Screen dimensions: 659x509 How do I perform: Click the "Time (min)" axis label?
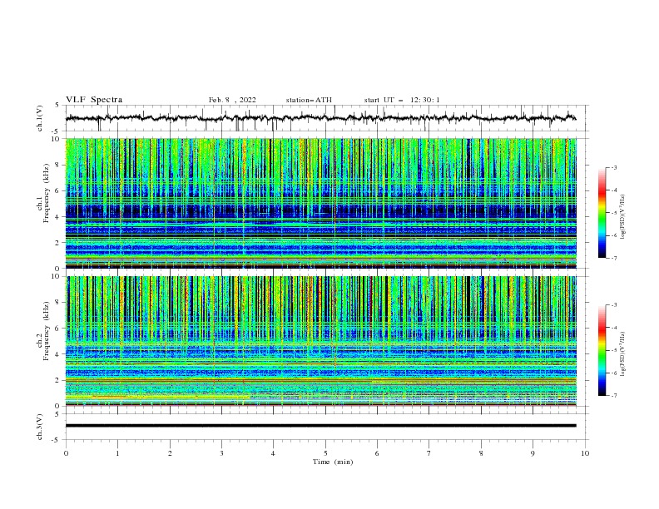click(333, 462)
